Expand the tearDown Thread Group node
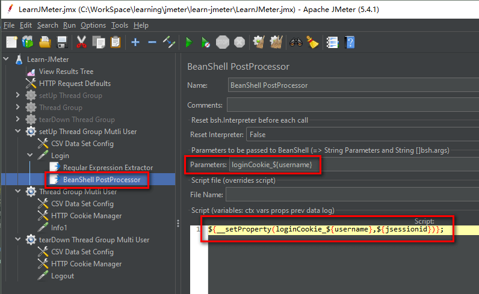Viewport: 479px width, 294px height. [x=17, y=119]
